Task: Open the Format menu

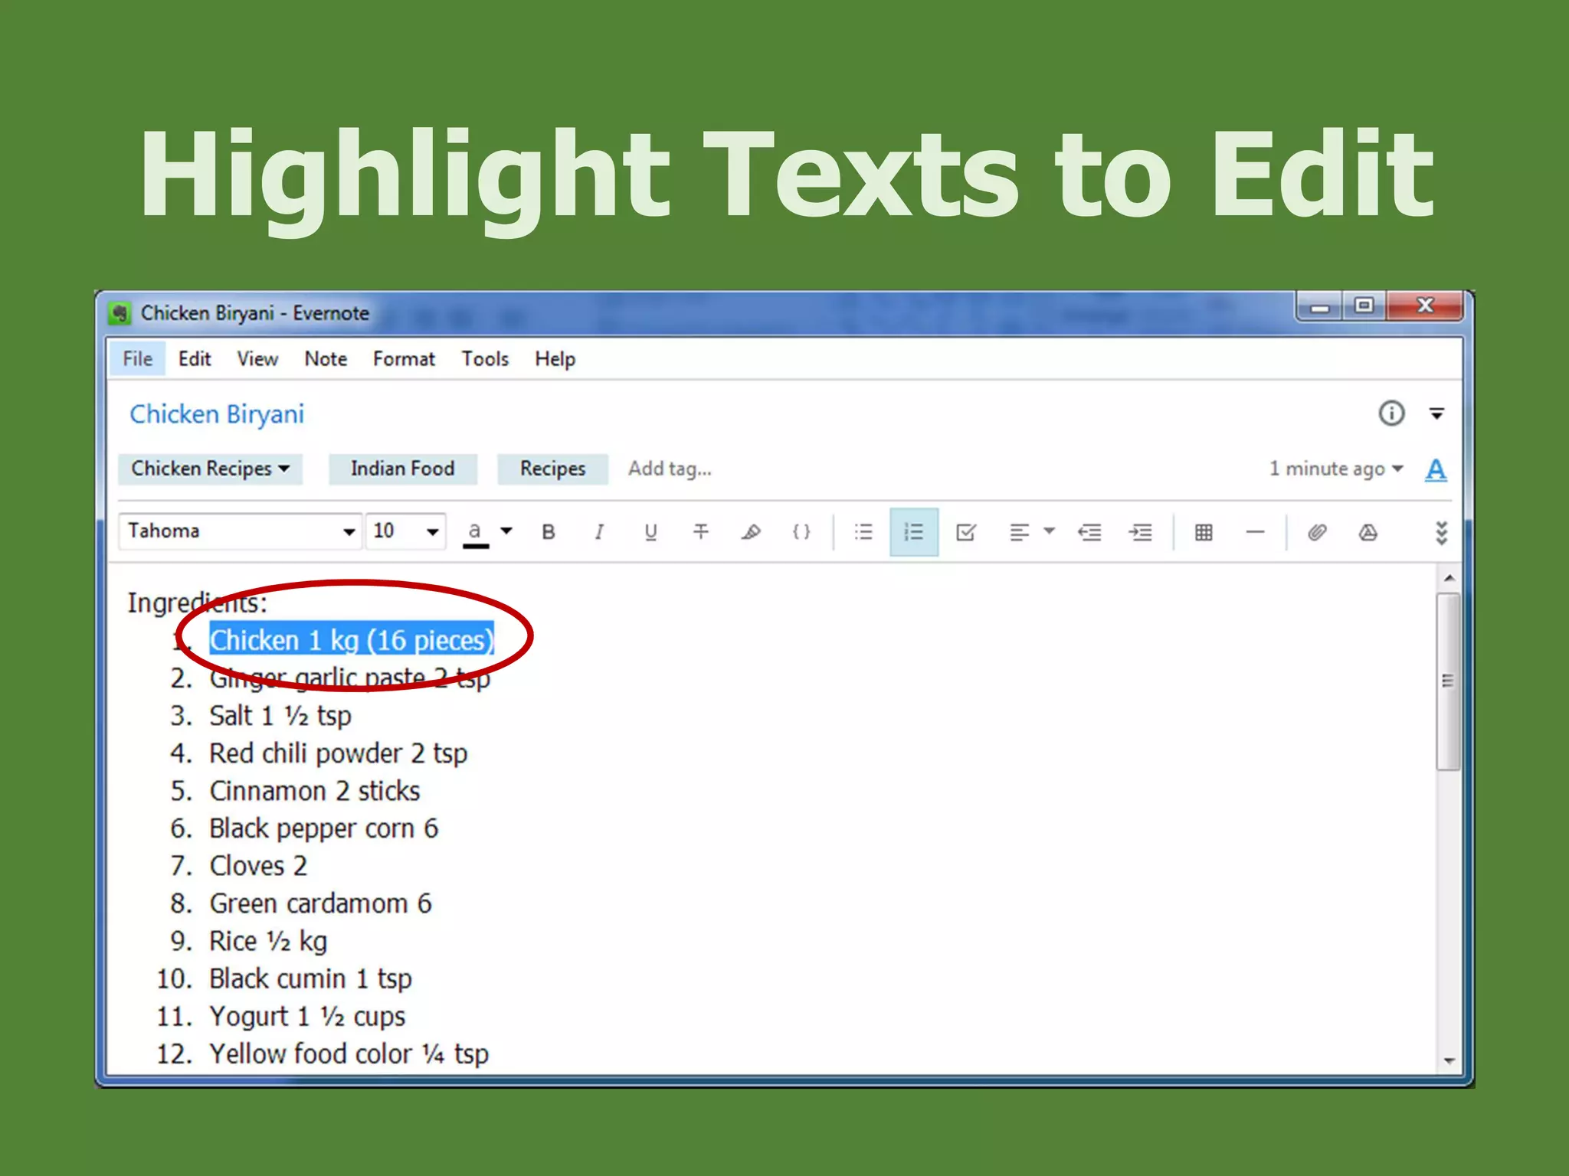Action: (x=404, y=359)
